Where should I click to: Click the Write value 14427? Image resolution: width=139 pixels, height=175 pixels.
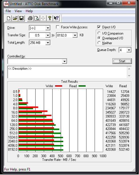[111, 92]
